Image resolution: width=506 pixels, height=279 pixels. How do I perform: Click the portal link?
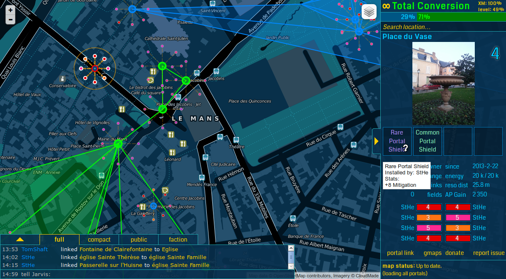(400, 253)
